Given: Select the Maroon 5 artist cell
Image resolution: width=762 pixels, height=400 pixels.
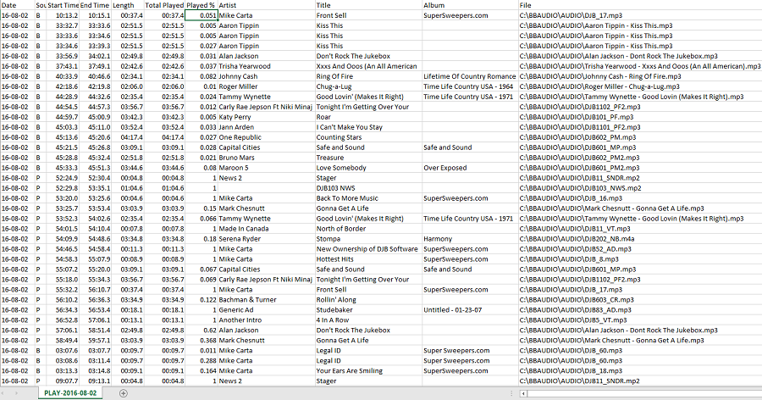Looking at the screenshot, I should click(x=267, y=168).
